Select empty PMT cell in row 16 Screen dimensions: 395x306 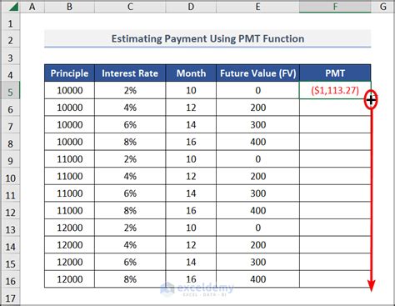(x=335, y=279)
